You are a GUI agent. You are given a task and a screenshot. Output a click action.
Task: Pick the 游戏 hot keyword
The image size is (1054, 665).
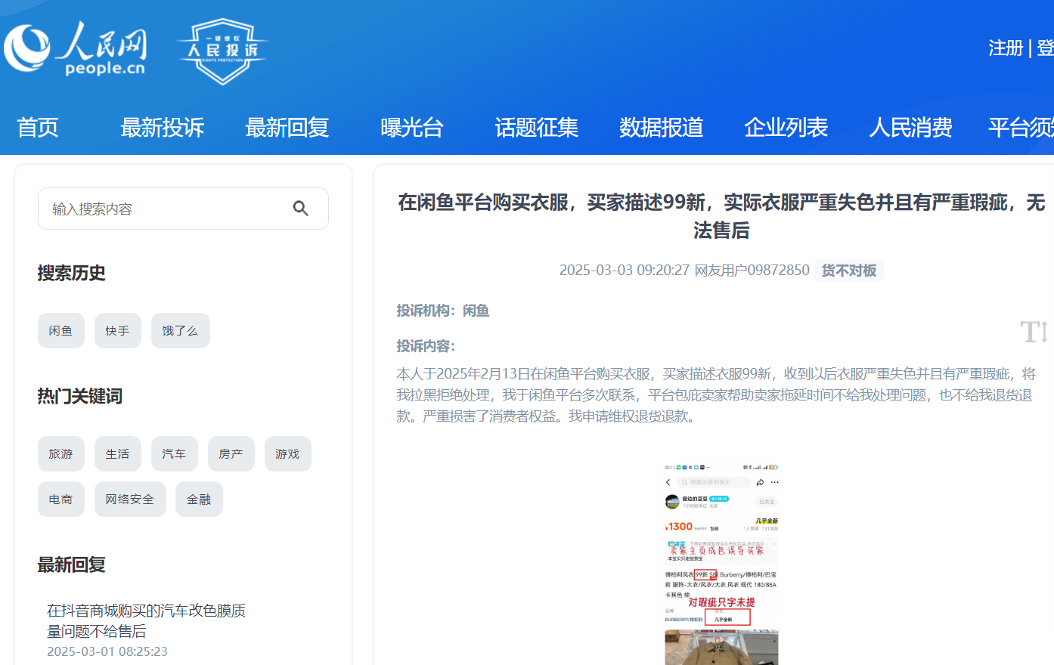288,454
